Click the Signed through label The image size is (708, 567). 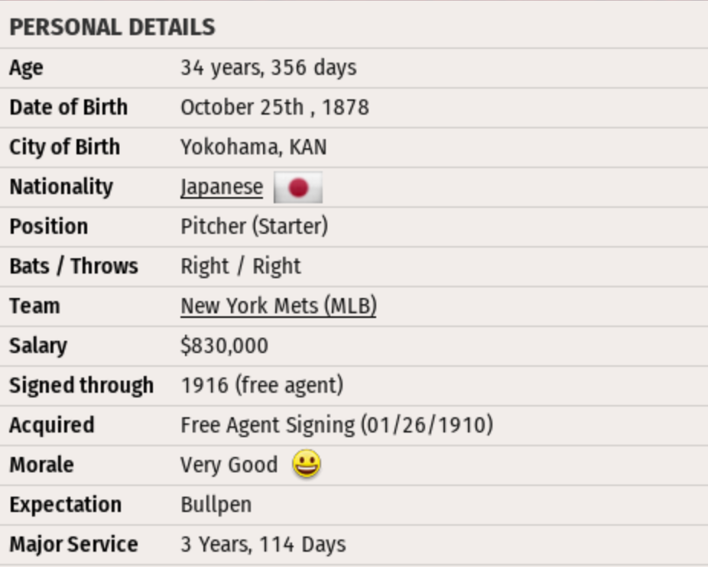(81, 386)
